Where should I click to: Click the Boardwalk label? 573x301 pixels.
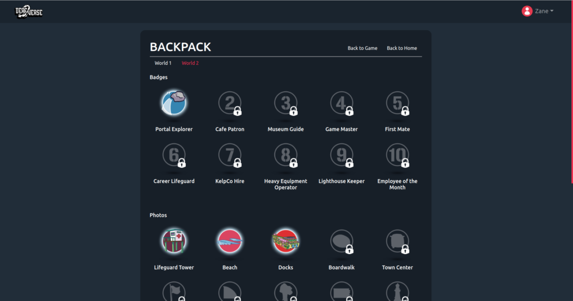pos(342,267)
